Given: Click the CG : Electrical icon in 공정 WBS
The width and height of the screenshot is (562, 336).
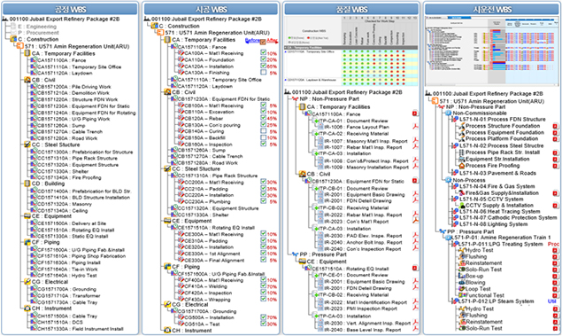Looking at the screenshot, I should coord(27,282).
